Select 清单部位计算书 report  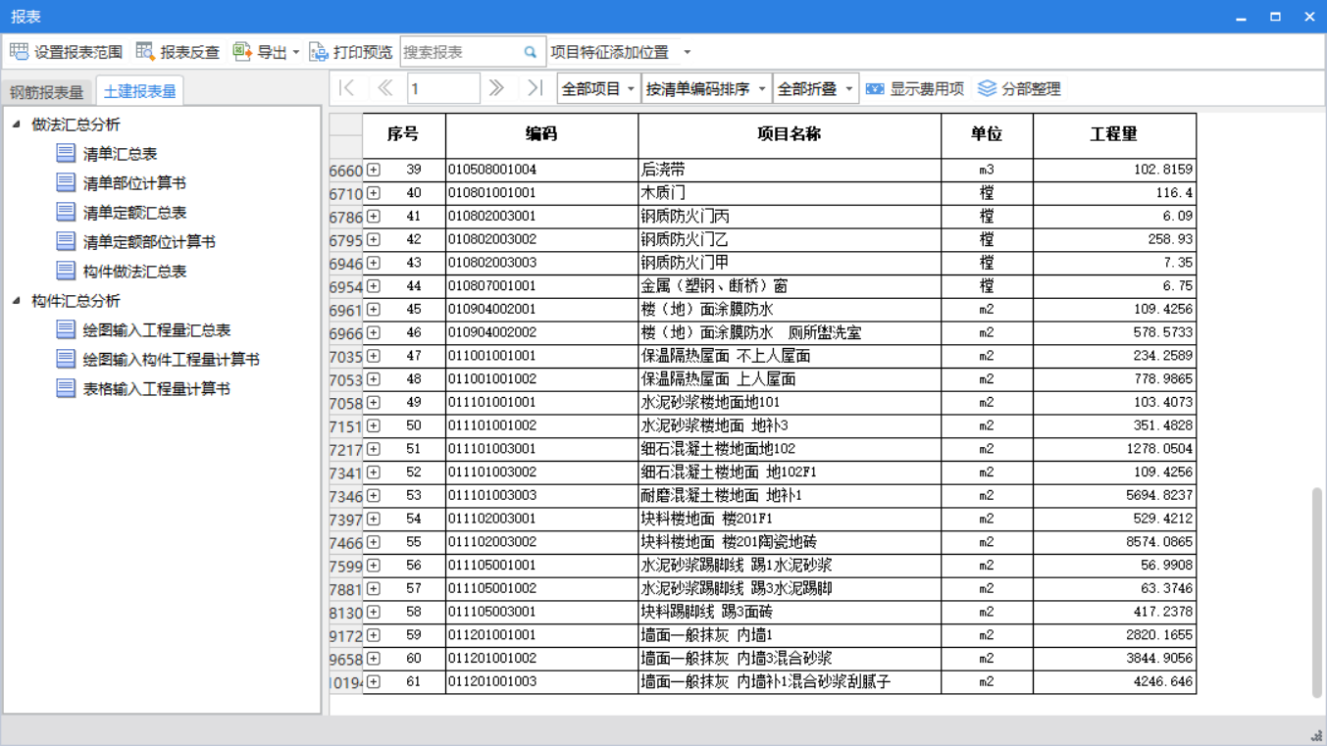[x=134, y=183]
